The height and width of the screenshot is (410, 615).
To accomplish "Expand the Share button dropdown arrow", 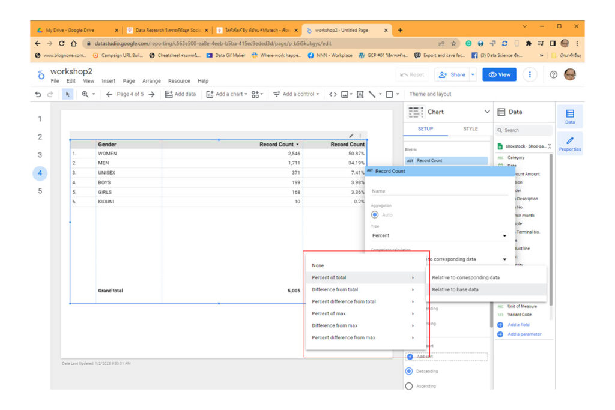I will point(473,74).
